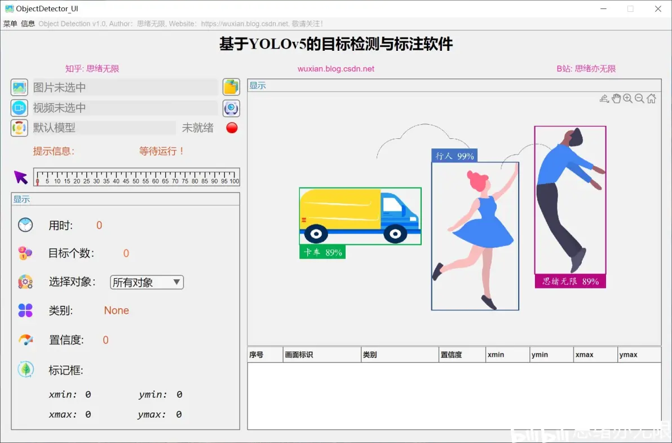Click the title 基于YOLOv5的目标检测与标注软件
The height and width of the screenshot is (443, 672).
(x=336, y=44)
